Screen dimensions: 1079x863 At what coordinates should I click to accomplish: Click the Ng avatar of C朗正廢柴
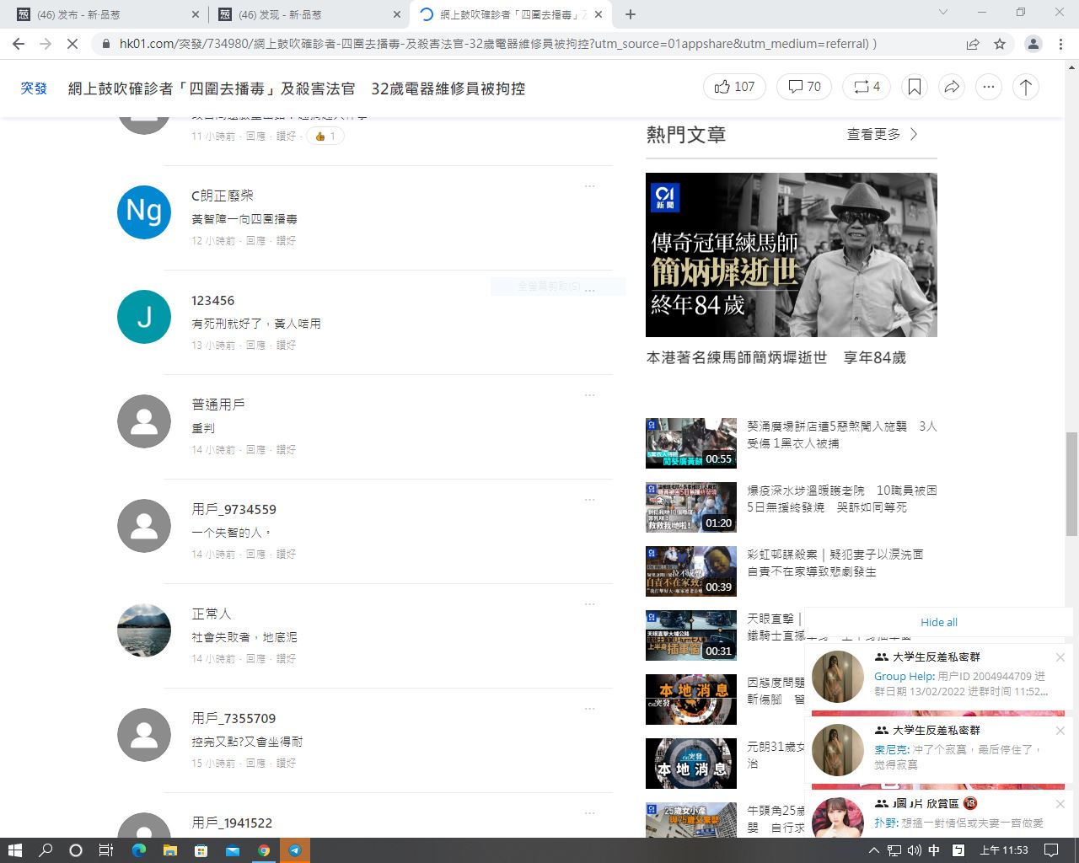(x=144, y=212)
